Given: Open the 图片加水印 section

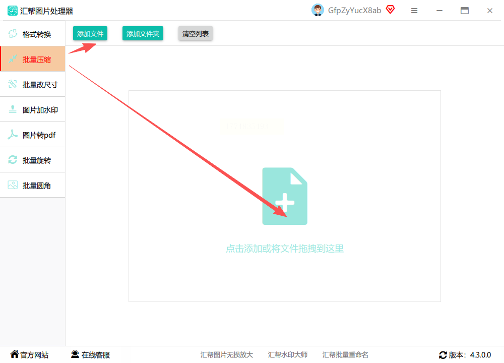Looking at the screenshot, I should coord(32,109).
